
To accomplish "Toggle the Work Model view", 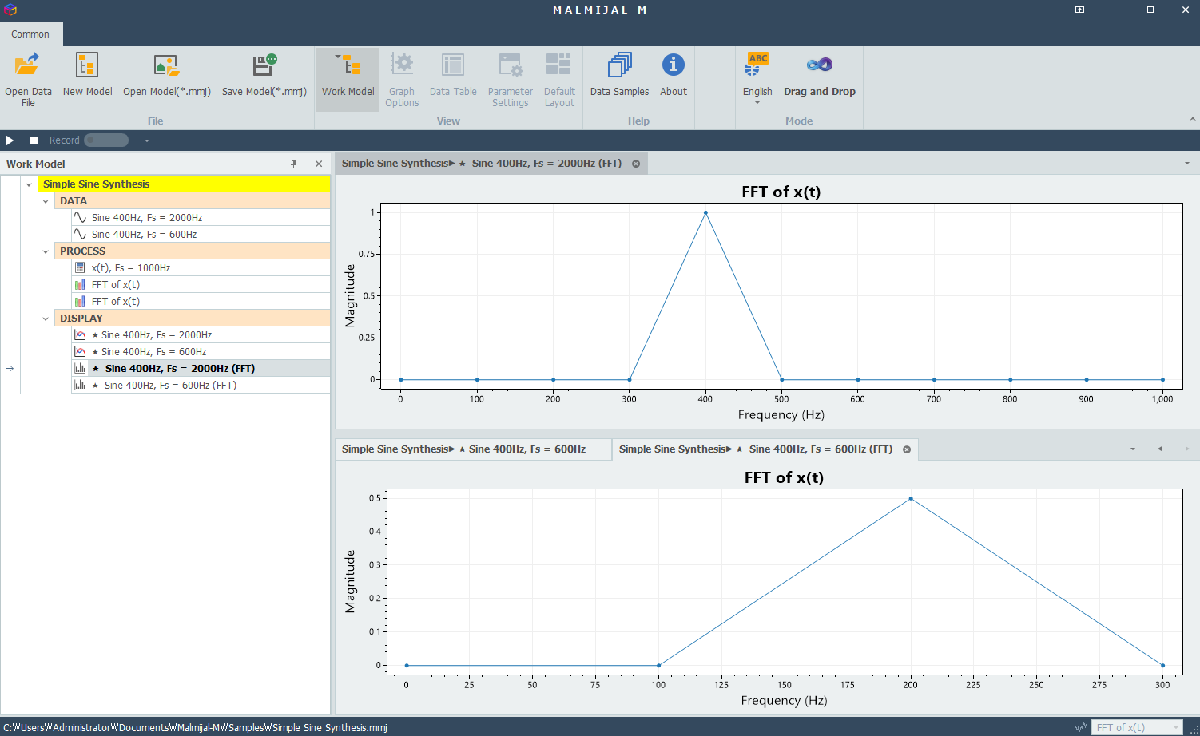I will pos(348,79).
